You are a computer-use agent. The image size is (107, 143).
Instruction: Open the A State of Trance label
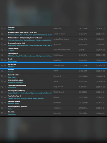click(59, 34)
